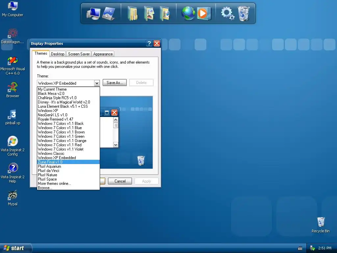This screenshot has height=253, width=337.
Task: Select NeoGeniX LS v1.0 theme
Action: (68, 115)
